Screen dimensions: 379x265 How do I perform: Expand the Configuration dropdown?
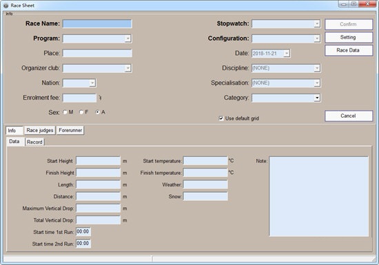[x=317, y=39]
